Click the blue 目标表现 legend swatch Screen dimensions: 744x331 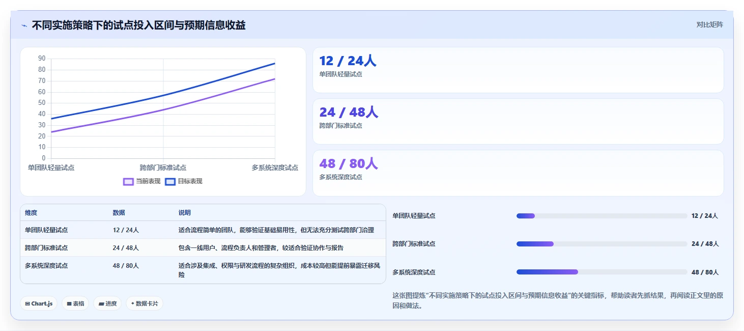[x=170, y=181]
